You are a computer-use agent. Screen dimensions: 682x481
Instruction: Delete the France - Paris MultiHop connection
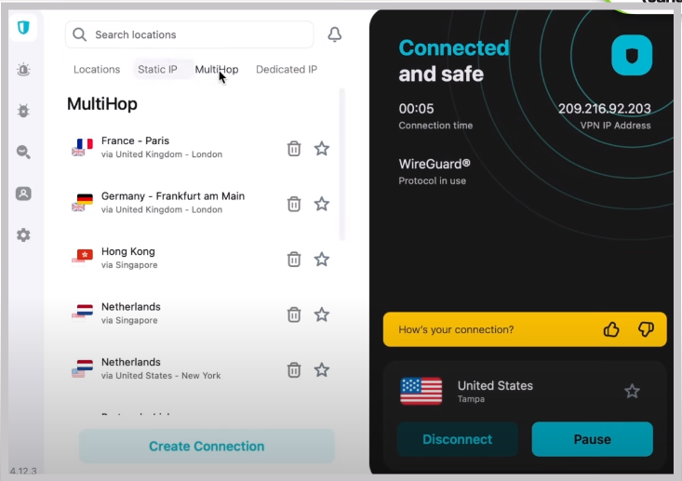294,149
